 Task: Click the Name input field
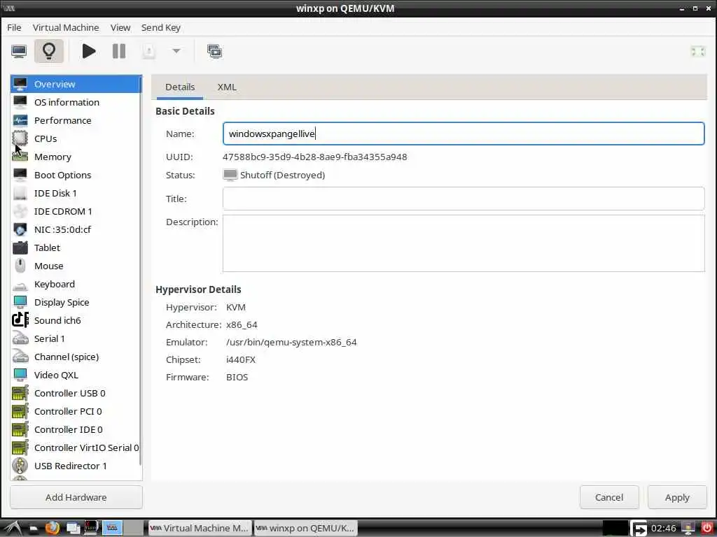464,134
